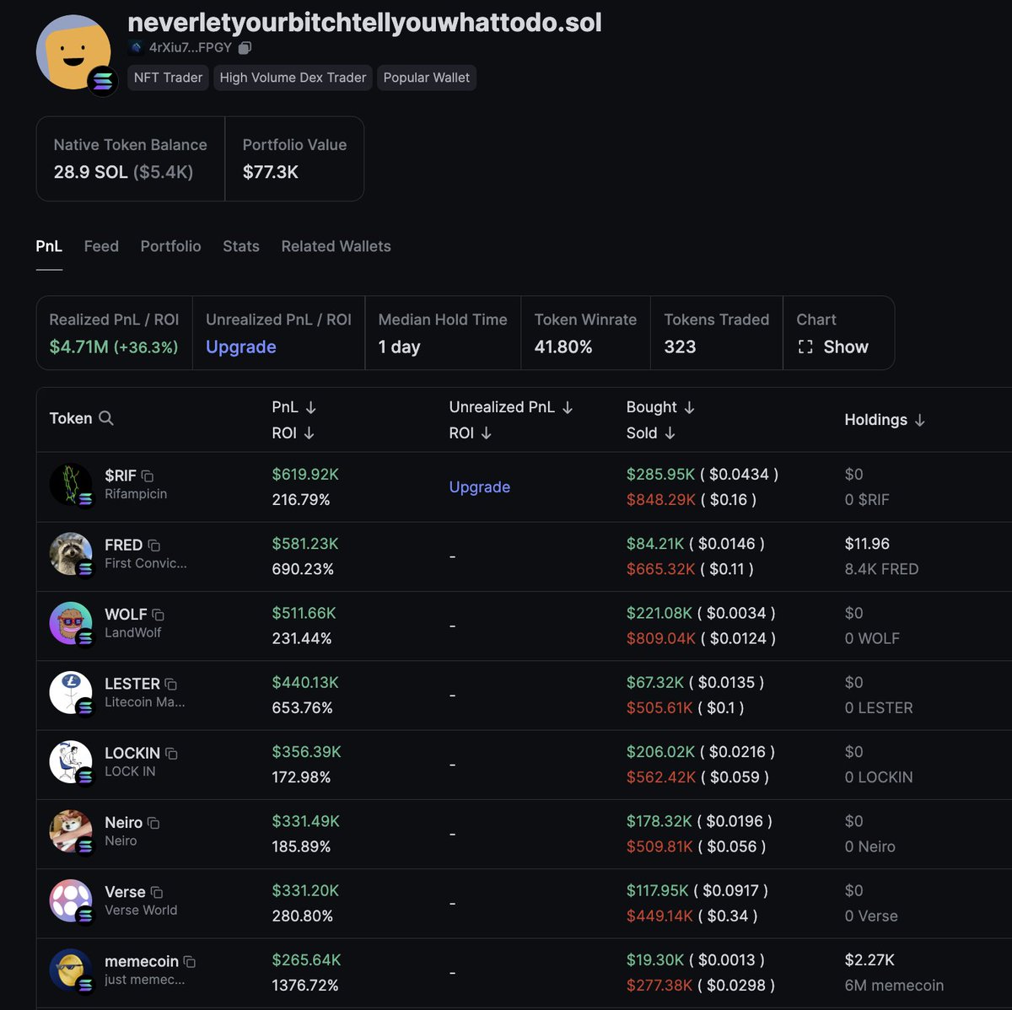Click the copy wallet address icon beside 4rXiu7...FPGY
Viewport: 1012px width, 1010px height.
244,48
